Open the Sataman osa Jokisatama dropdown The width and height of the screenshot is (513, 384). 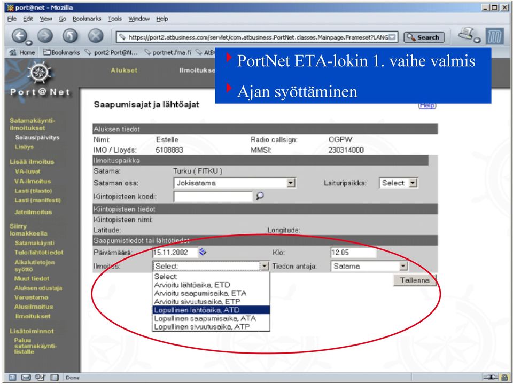[234, 183]
